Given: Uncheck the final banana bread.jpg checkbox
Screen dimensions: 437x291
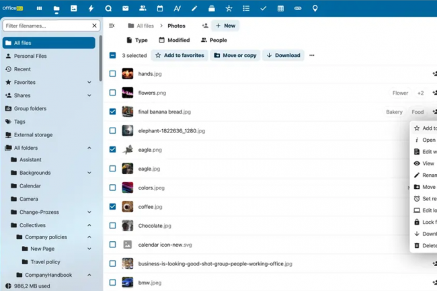Looking at the screenshot, I should [x=112, y=112].
